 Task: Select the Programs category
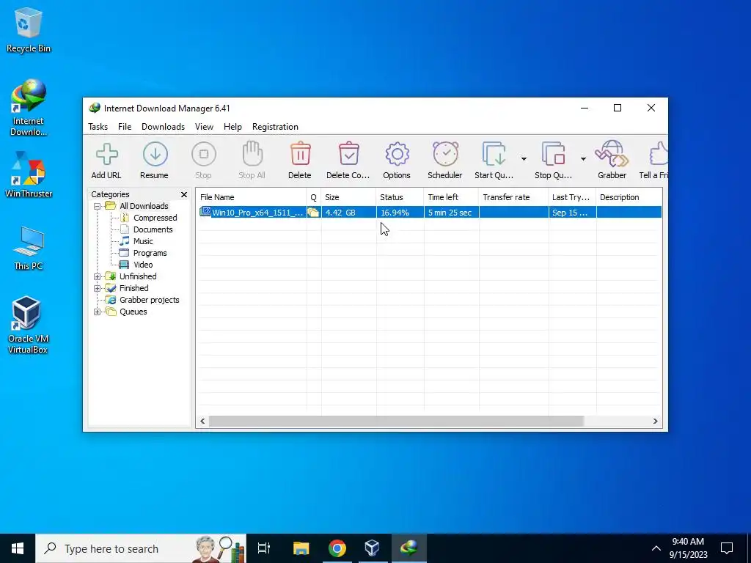coord(150,253)
